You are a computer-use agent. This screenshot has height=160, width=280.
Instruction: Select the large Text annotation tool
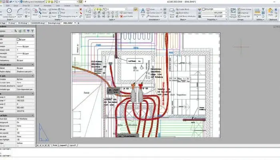point(143,12)
